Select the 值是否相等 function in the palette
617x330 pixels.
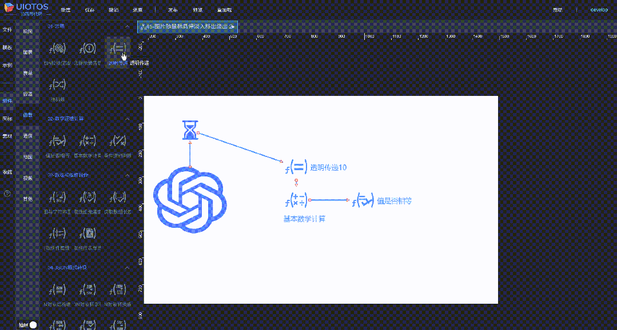57,141
